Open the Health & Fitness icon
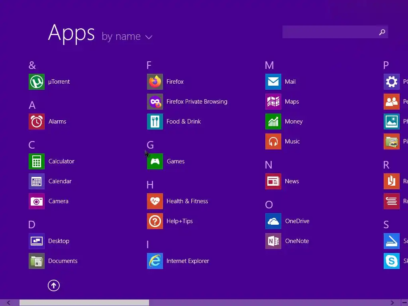The image size is (408, 306). click(155, 201)
